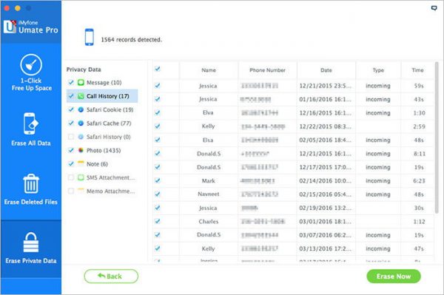This screenshot has height=295, width=444.
Task: Toggle the select-all checkbox in table header
Action: coord(158,69)
